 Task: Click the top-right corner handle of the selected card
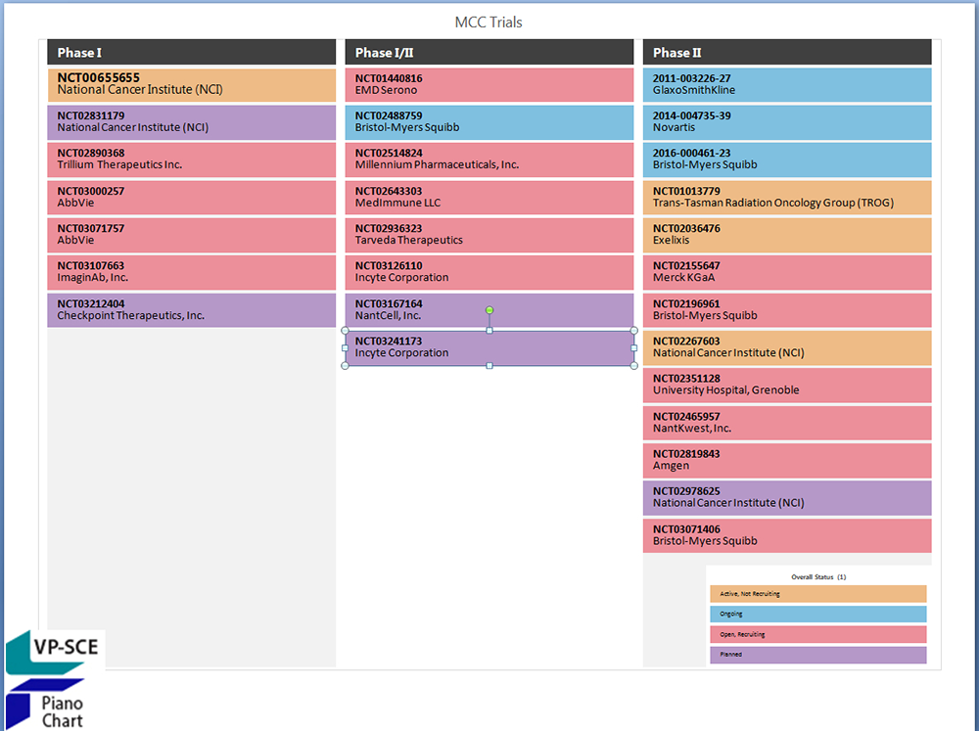634,330
